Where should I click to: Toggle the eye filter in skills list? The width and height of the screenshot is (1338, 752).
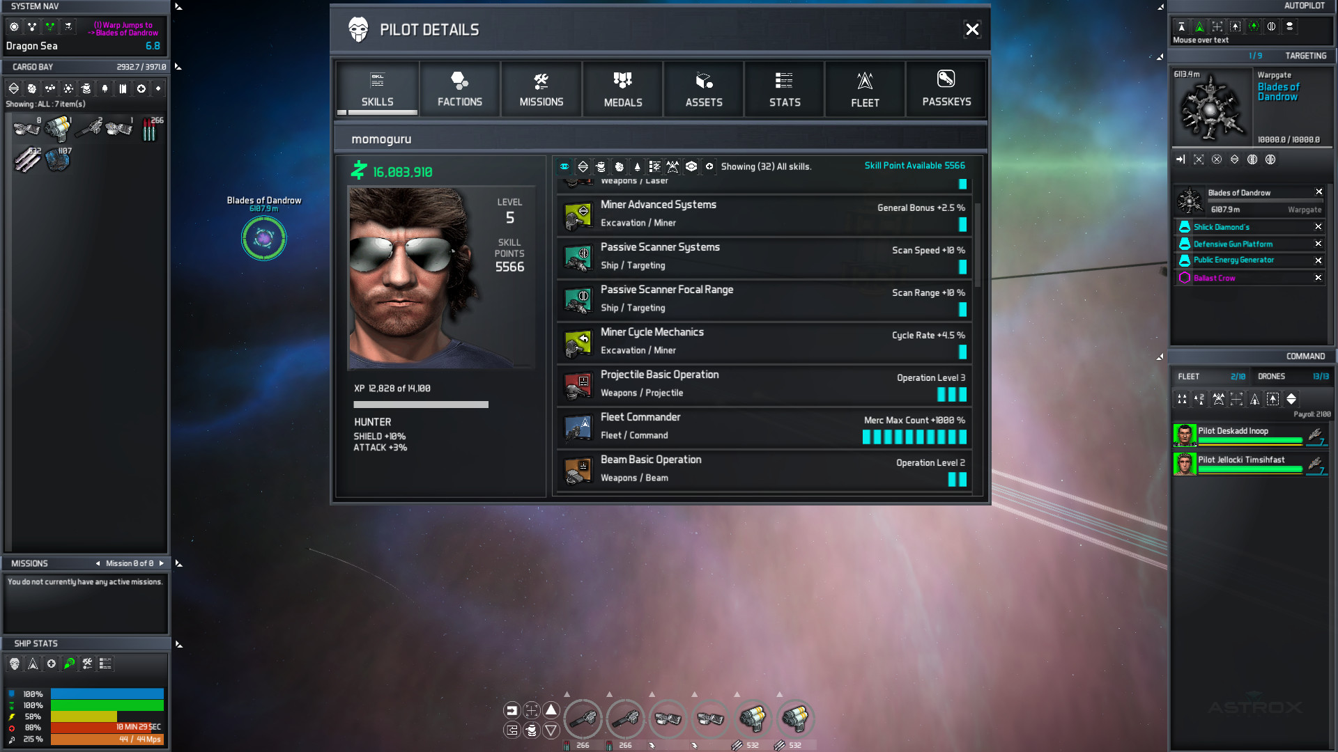(564, 166)
